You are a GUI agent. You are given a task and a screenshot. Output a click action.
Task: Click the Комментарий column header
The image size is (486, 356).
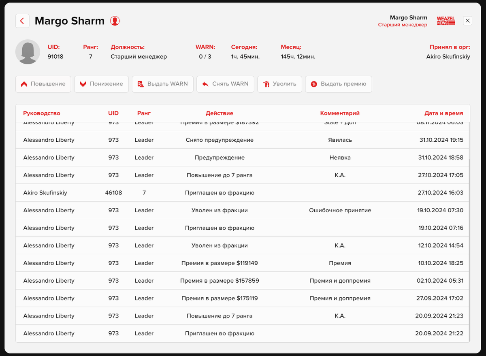tap(340, 113)
